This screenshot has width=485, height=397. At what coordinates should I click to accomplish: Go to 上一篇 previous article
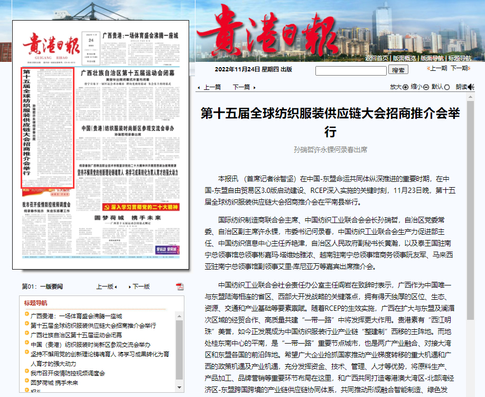[212, 87]
